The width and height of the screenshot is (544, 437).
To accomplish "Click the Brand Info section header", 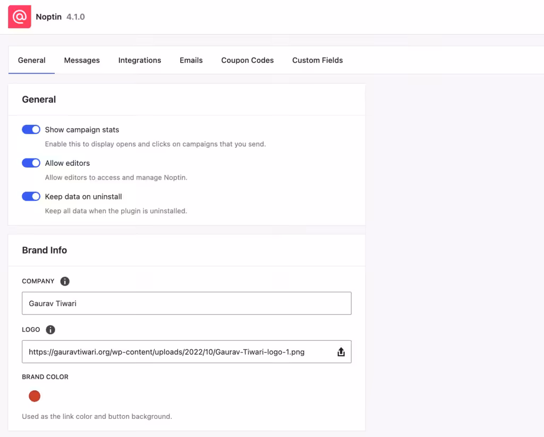I will pyautogui.click(x=44, y=250).
